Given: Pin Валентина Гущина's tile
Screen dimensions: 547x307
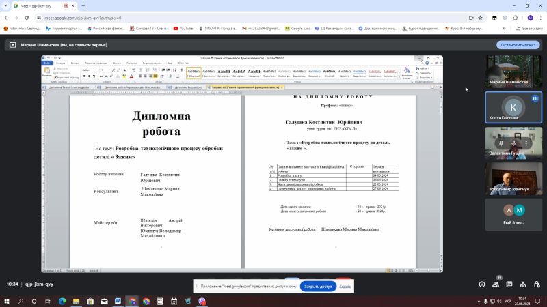Looking at the screenshot, I should [501, 143].
